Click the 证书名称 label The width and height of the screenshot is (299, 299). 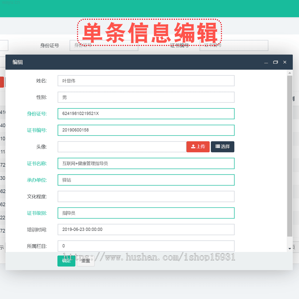coord(37,163)
